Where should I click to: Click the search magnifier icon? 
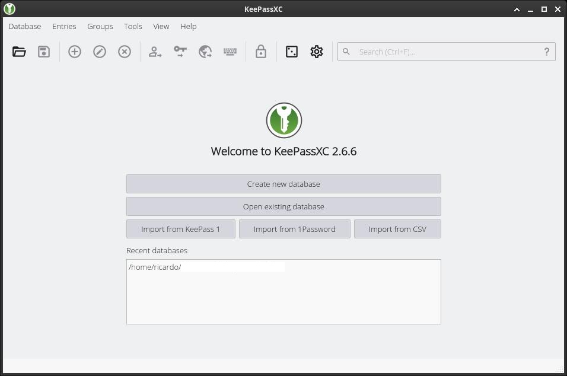click(346, 52)
